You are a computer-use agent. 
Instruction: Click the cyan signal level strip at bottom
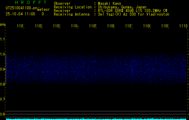(x=96, y=119)
